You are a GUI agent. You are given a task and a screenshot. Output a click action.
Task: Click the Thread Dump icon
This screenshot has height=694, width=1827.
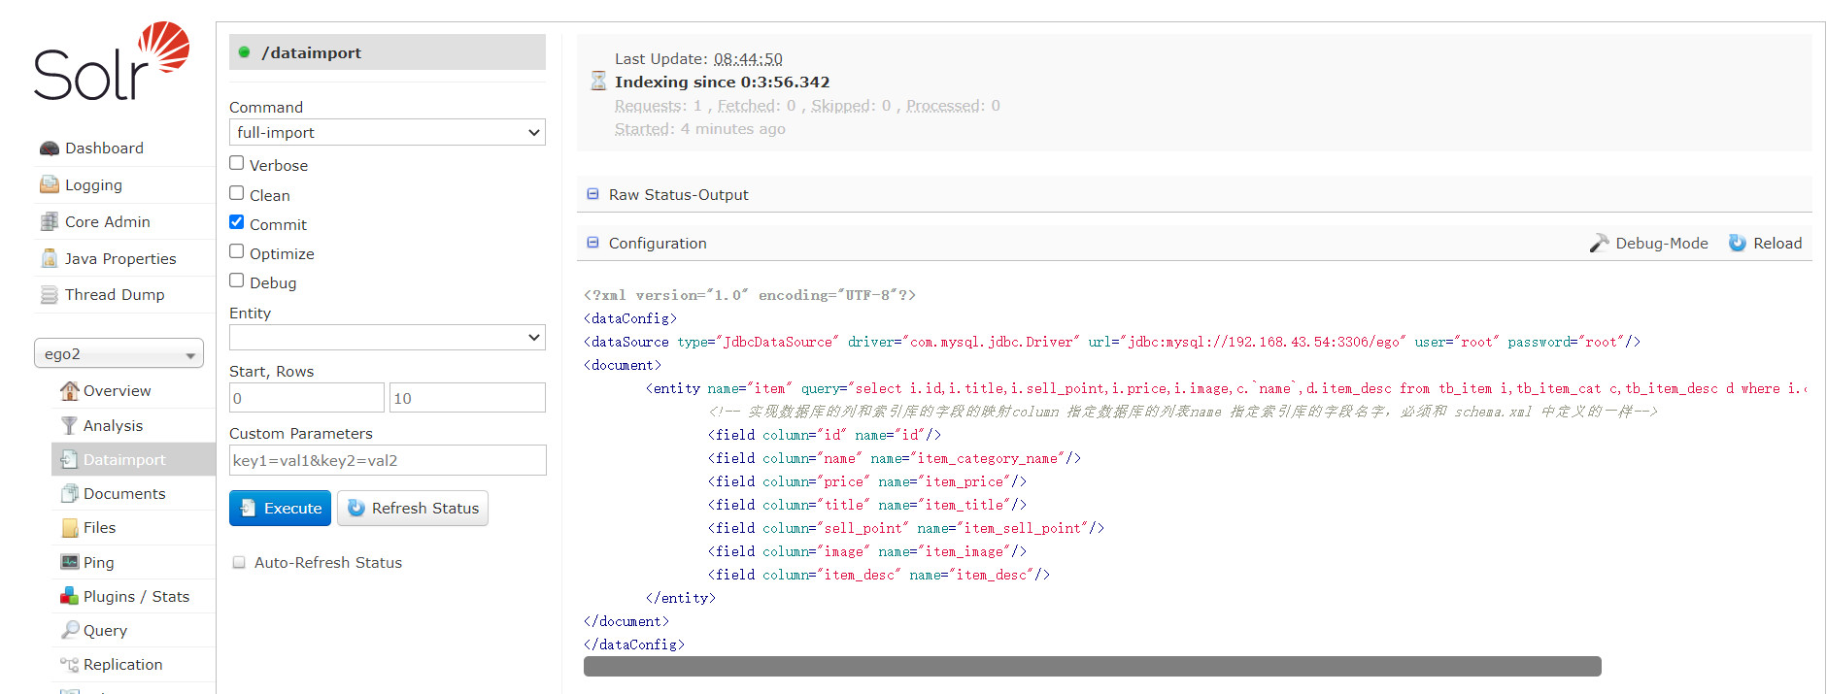point(50,294)
